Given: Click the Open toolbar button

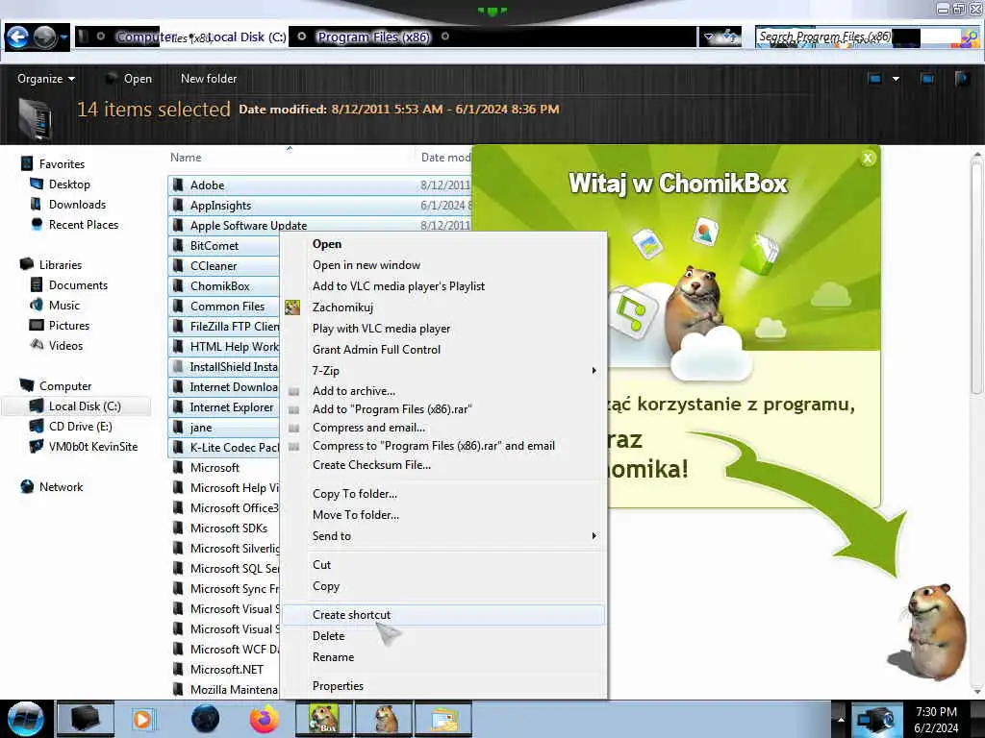Looking at the screenshot, I should (130, 79).
